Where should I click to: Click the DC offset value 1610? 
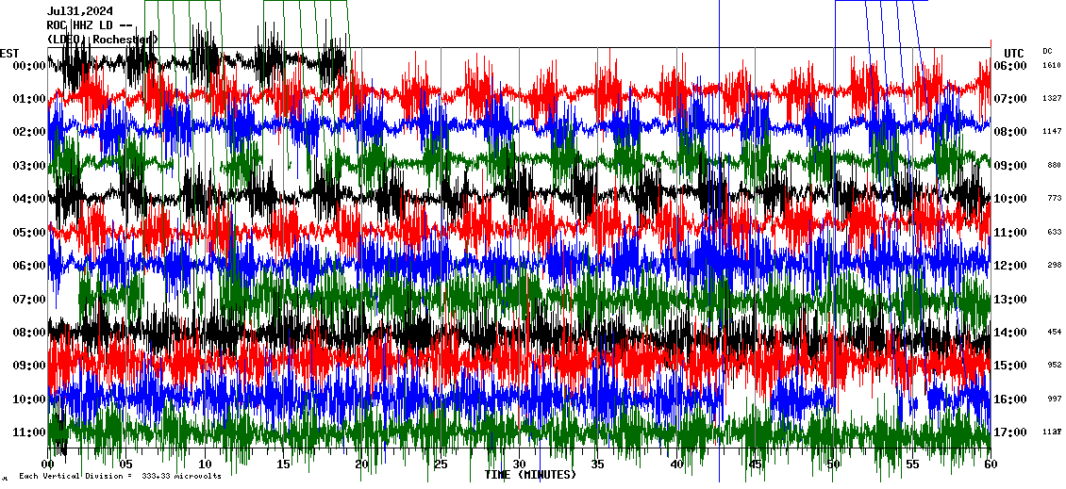tap(1051, 66)
